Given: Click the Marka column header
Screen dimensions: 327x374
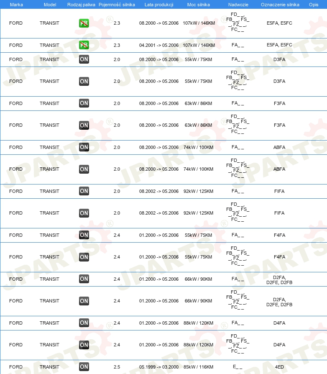Looking at the screenshot, I should pos(16,5).
